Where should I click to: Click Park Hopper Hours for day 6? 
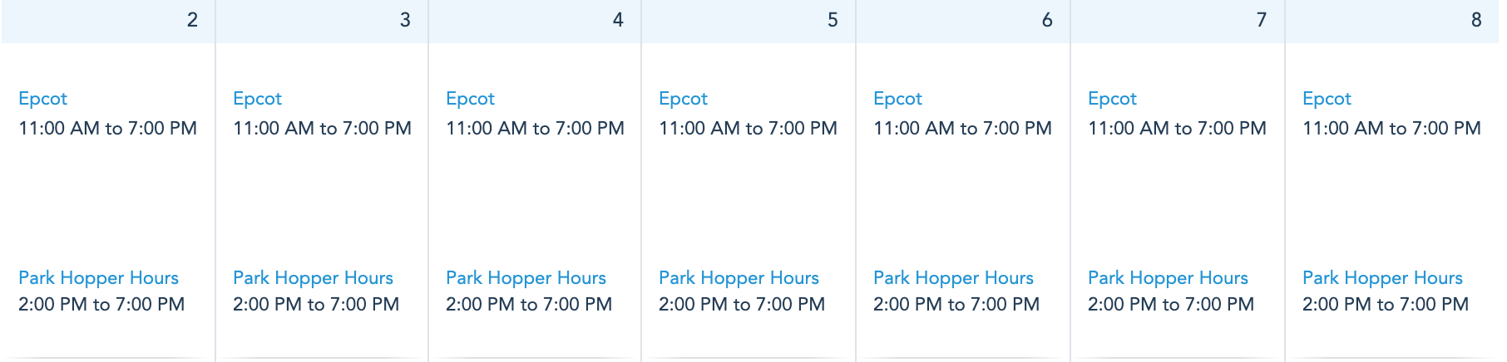tap(953, 278)
